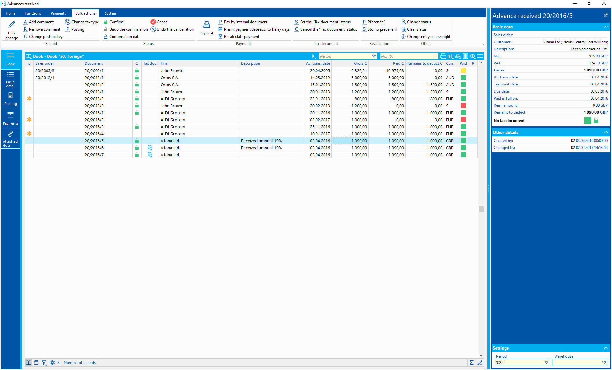Click the Pay cash register icon

click(207, 25)
